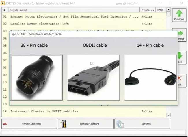Open Vehicle Selection
This screenshot has width=188, height=137.
tap(29, 124)
